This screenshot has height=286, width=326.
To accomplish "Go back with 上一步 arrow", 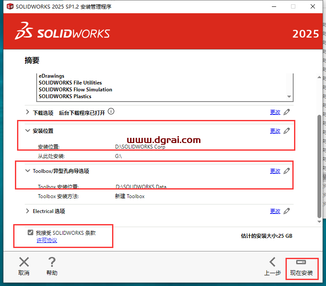I will pyautogui.click(x=272, y=266).
